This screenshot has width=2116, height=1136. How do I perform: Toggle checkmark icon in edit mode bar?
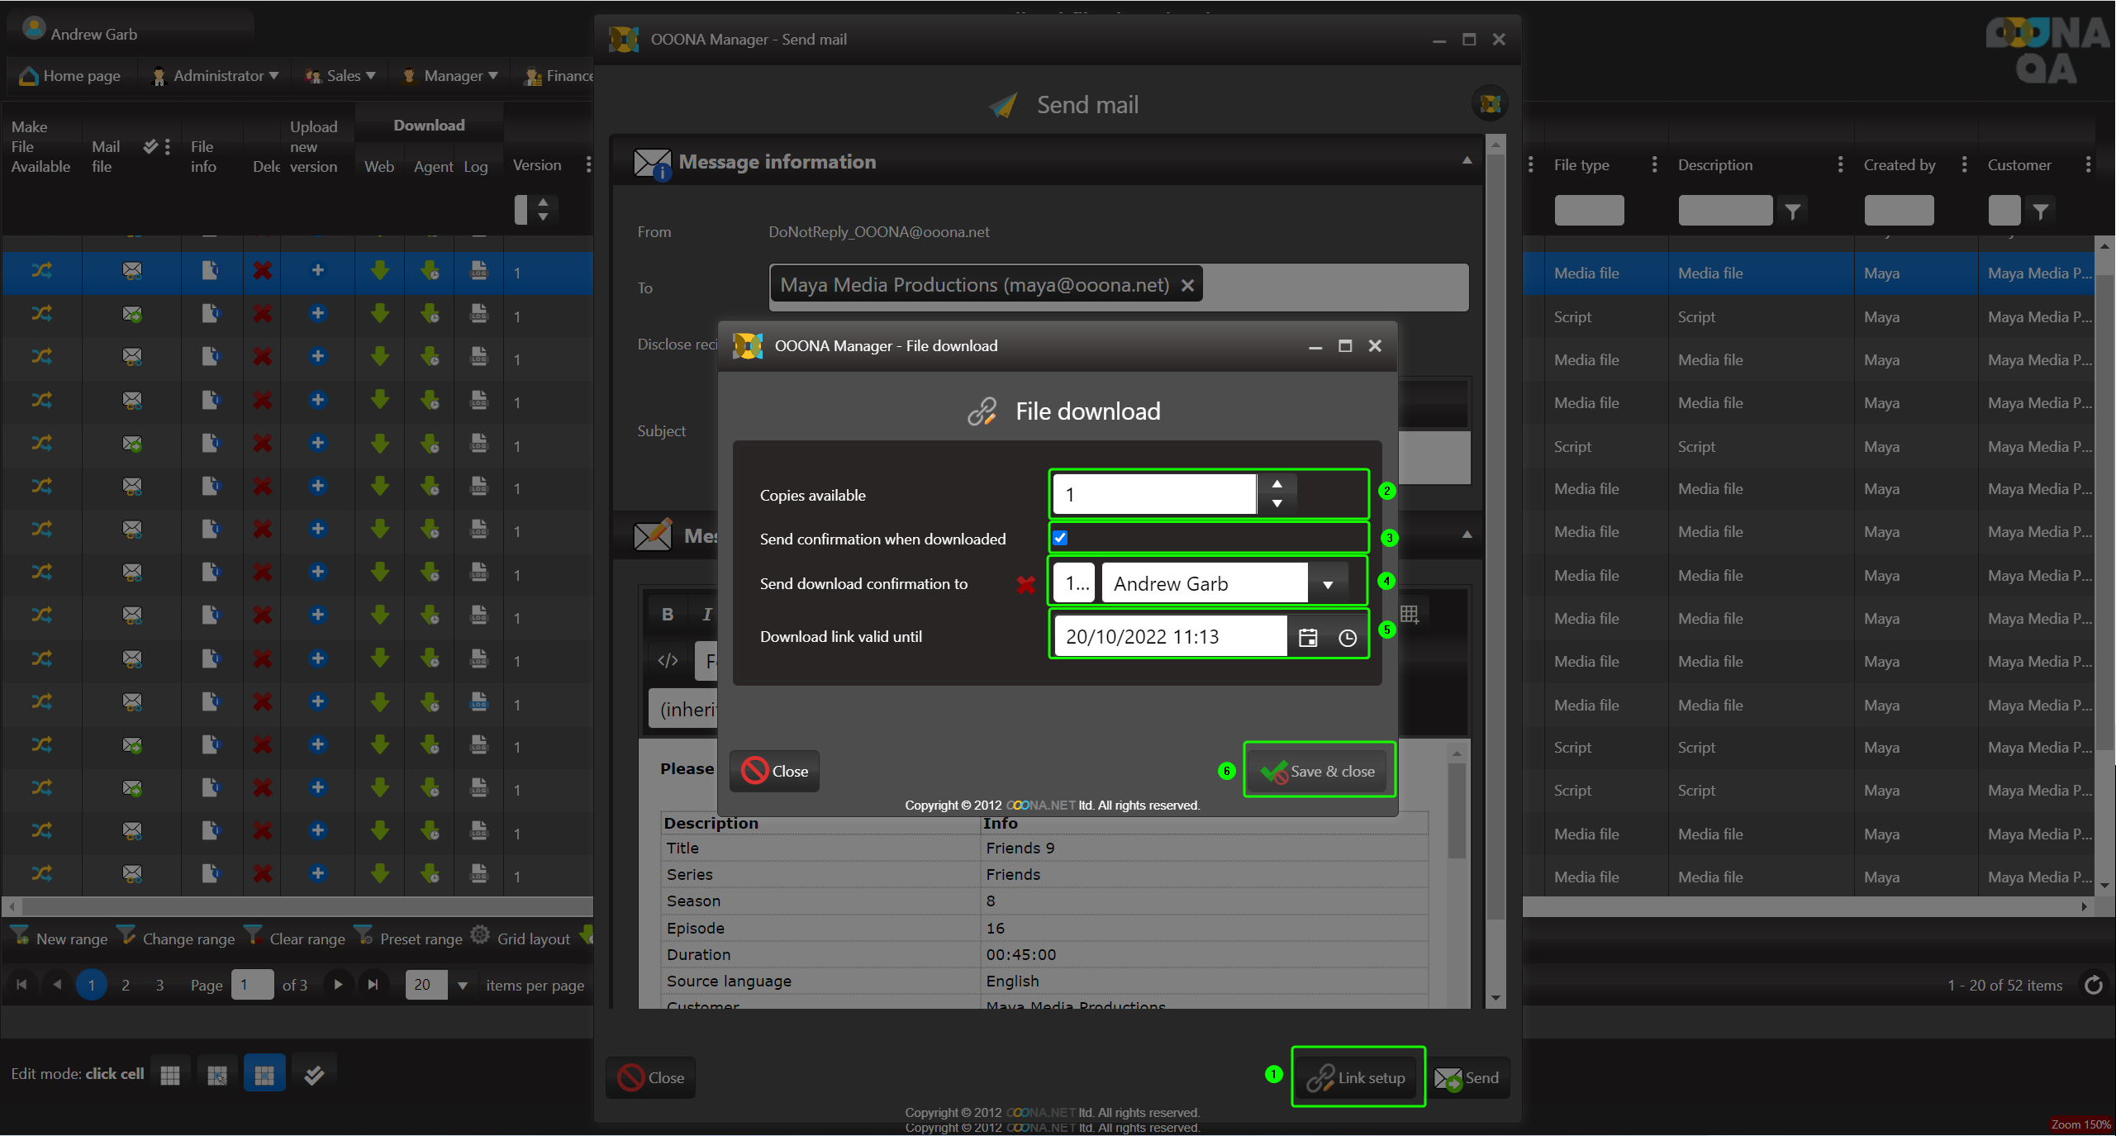coord(313,1074)
